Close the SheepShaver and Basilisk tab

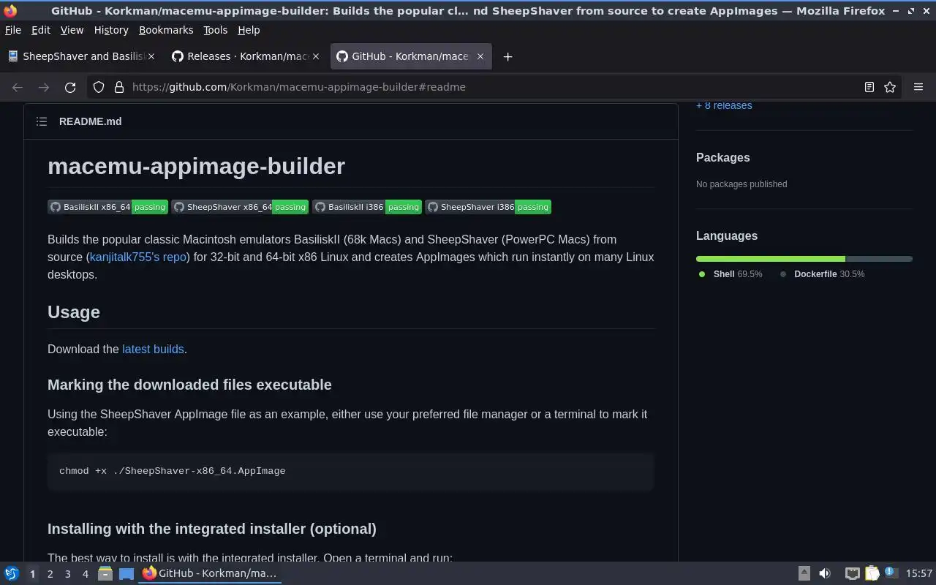click(151, 56)
